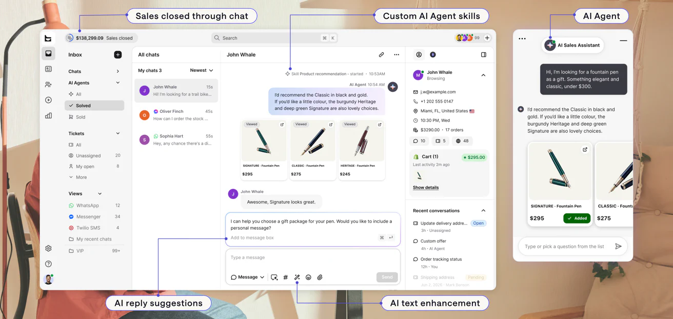This screenshot has height=319, width=673.
Task: Click the plus icon next to agent avatars
Action: 487,38
